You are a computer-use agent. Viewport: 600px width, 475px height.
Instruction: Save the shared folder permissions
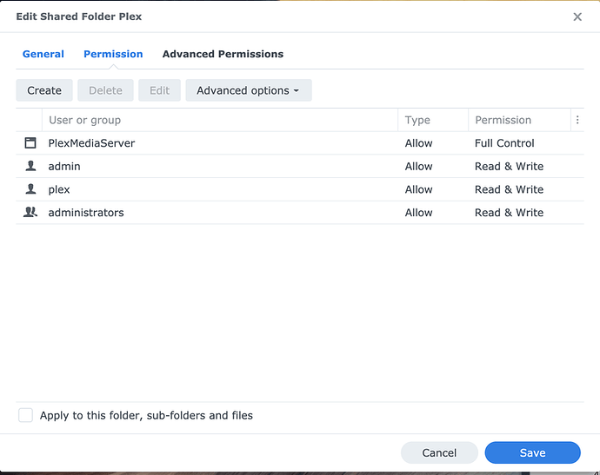[x=533, y=452]
